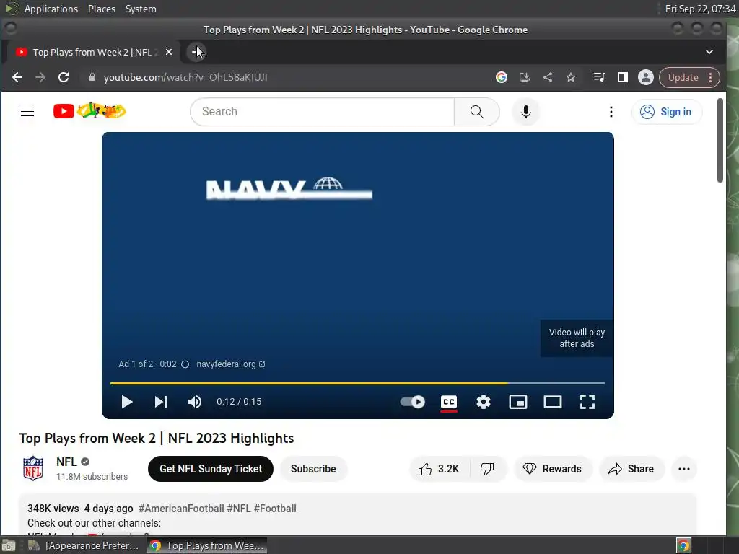The height and width of the screenshot is (554, 739).
Task: Toggle the autoplay switch
Action: coord(412,402)
